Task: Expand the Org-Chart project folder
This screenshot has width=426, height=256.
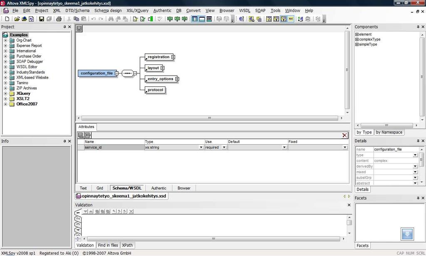Action: pyautogui.click(x=5, y=40)
